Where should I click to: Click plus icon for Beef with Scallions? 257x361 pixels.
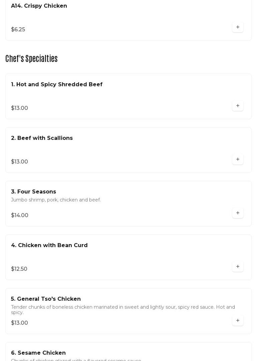click(x=238, y=159)
